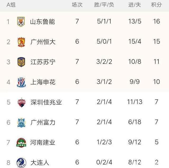This screenshot has width=169, height=168.
Task: Click the 上海申花 team crest icon
Action: pos(21,82)
